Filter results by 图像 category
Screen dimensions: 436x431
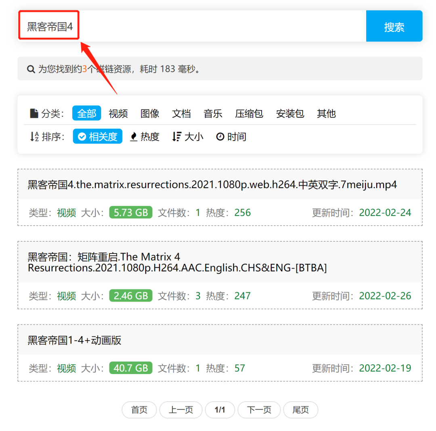(150, 113)
